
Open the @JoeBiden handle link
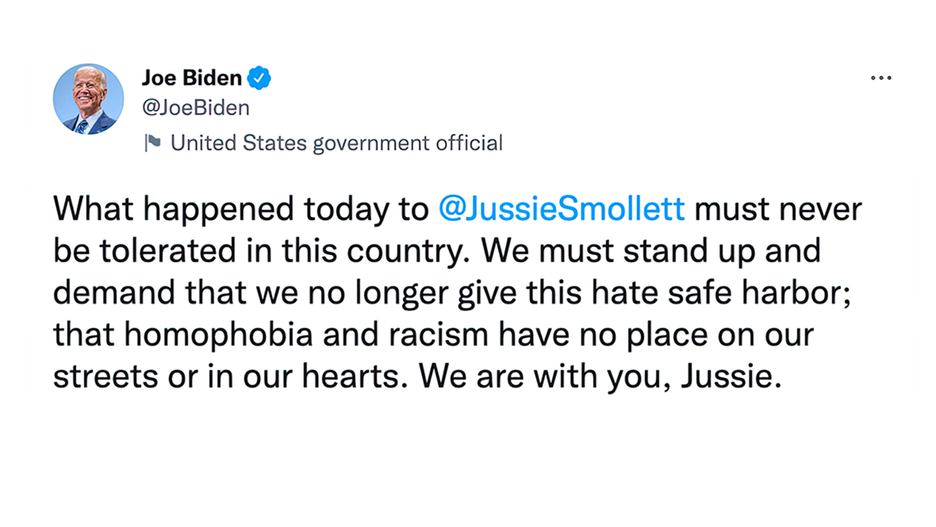tap(196, 108)
